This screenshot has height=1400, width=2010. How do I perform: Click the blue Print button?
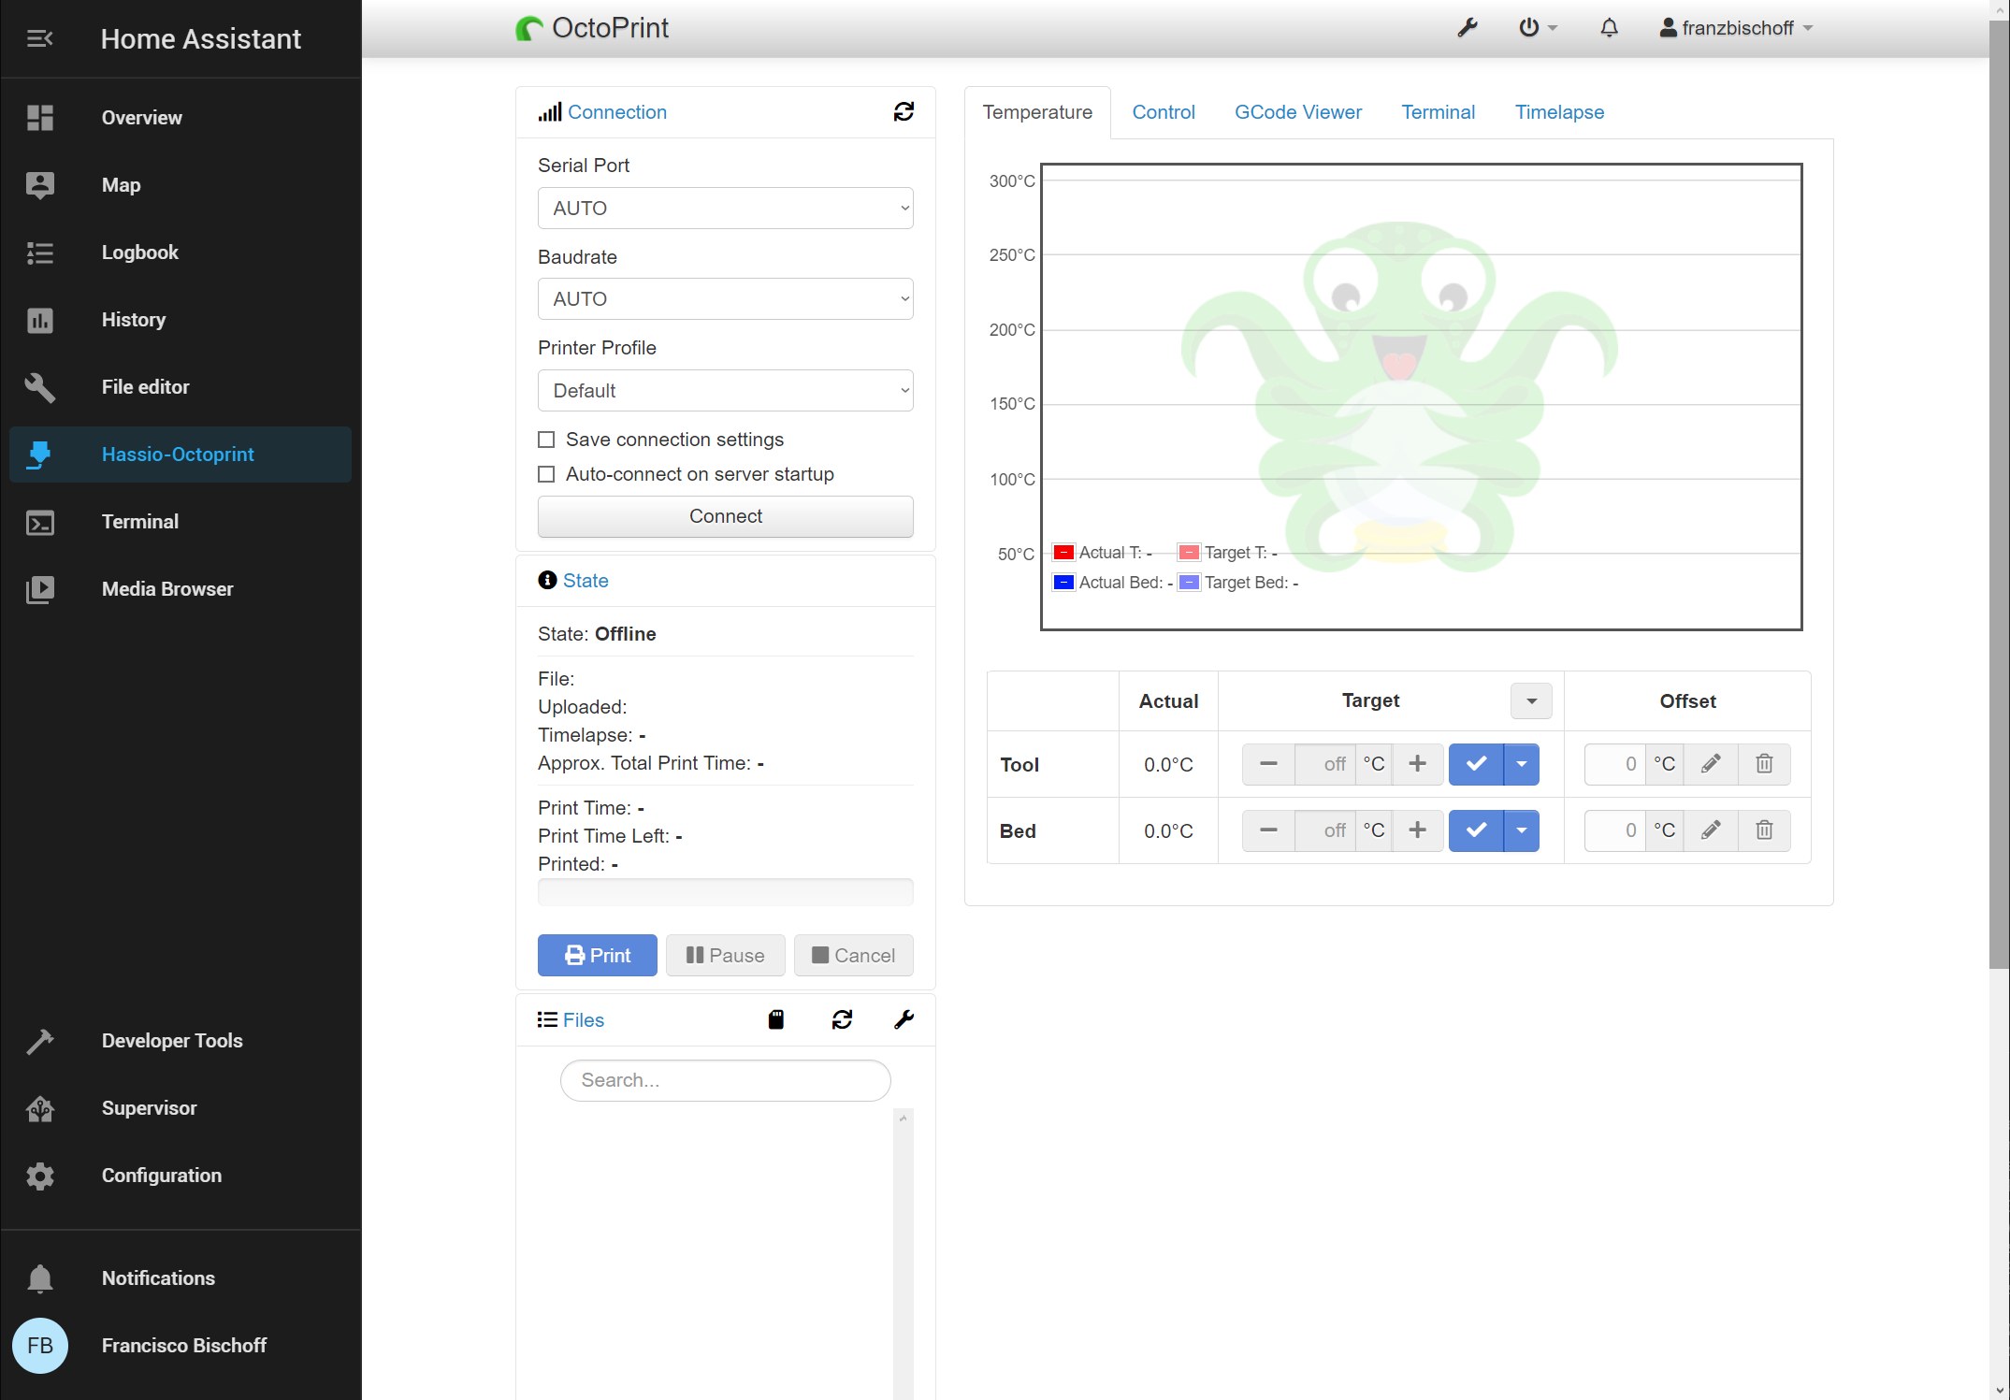tap(597, 955)
